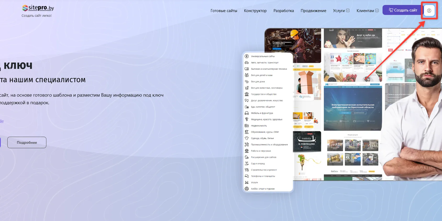442x221 pixels.
Task: Click the building icon next to Государство и общество
Action: (247, 94)
